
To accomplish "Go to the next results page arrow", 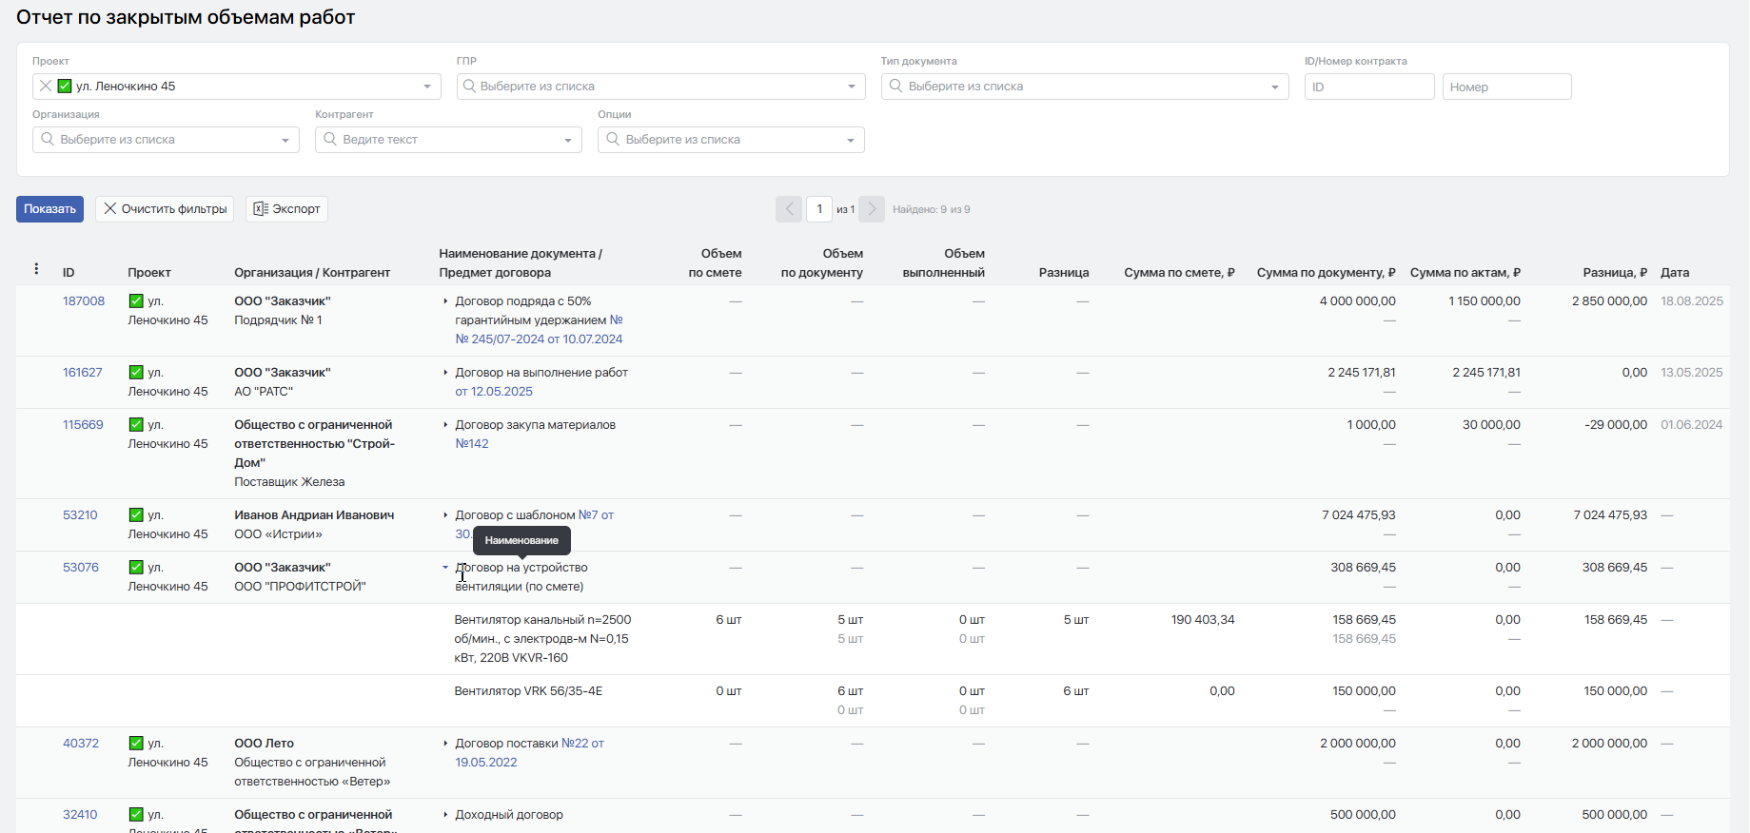I will tap(872, 209).
